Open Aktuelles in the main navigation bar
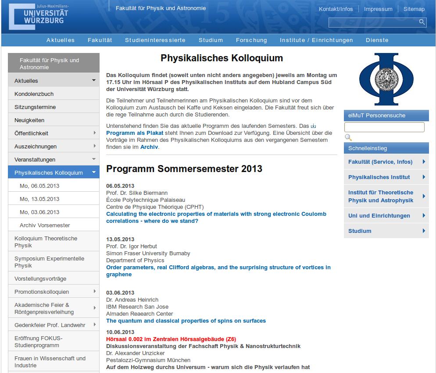This screenshot has width=436, height=373. 61,40
